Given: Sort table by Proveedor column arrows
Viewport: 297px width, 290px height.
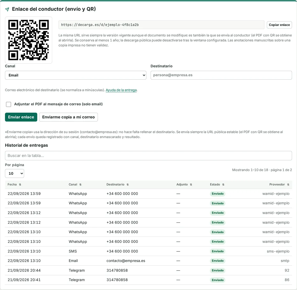Looking at the screenshot, I should click(x=288, y=185).
